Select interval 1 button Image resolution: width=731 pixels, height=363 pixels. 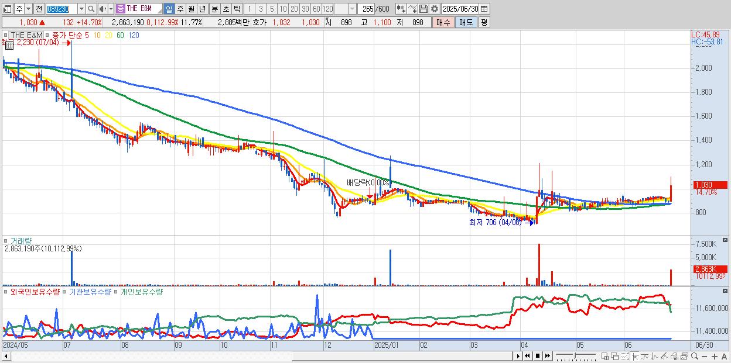point(250,9)
